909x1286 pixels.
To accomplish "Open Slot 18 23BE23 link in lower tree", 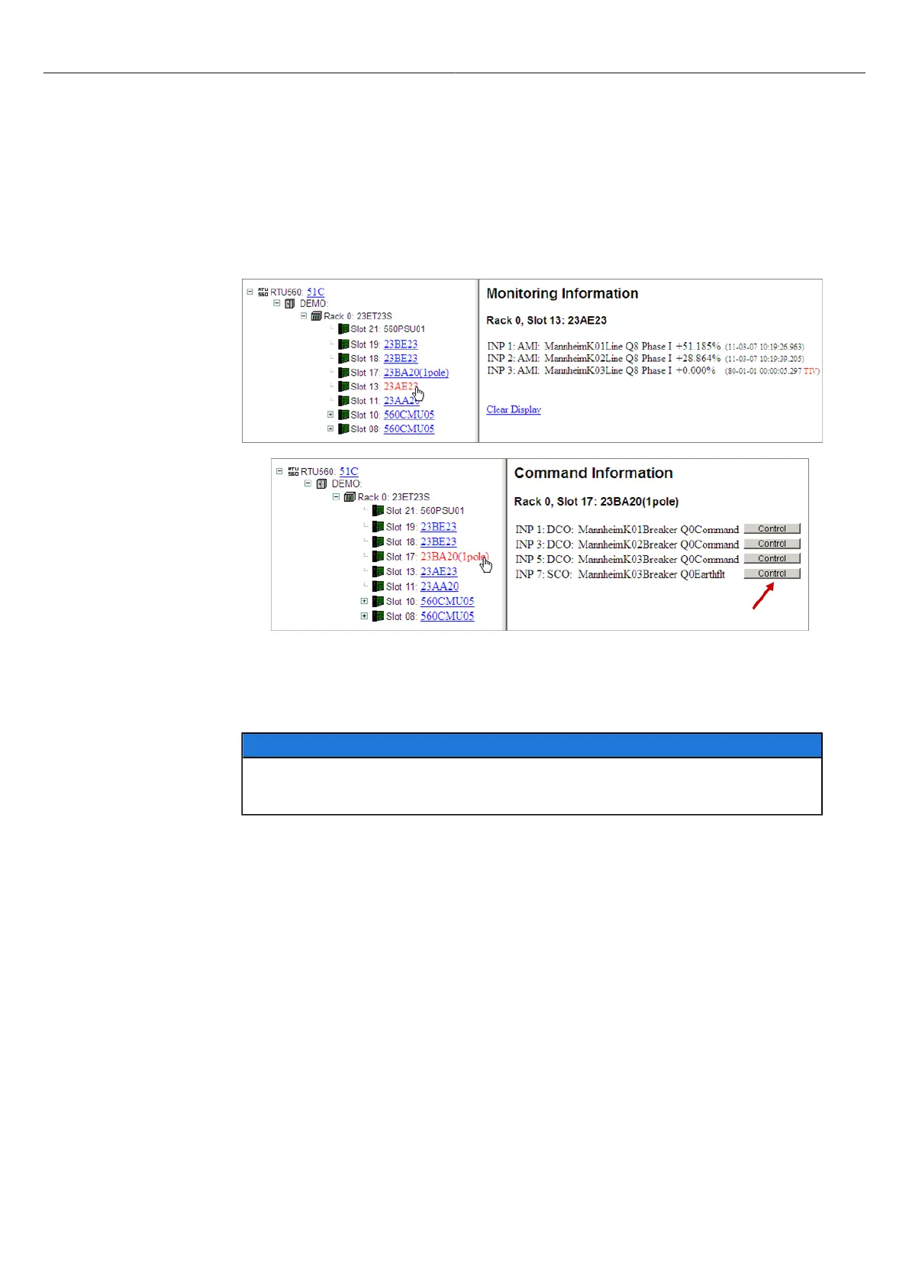I will click(x=439, y=541).
